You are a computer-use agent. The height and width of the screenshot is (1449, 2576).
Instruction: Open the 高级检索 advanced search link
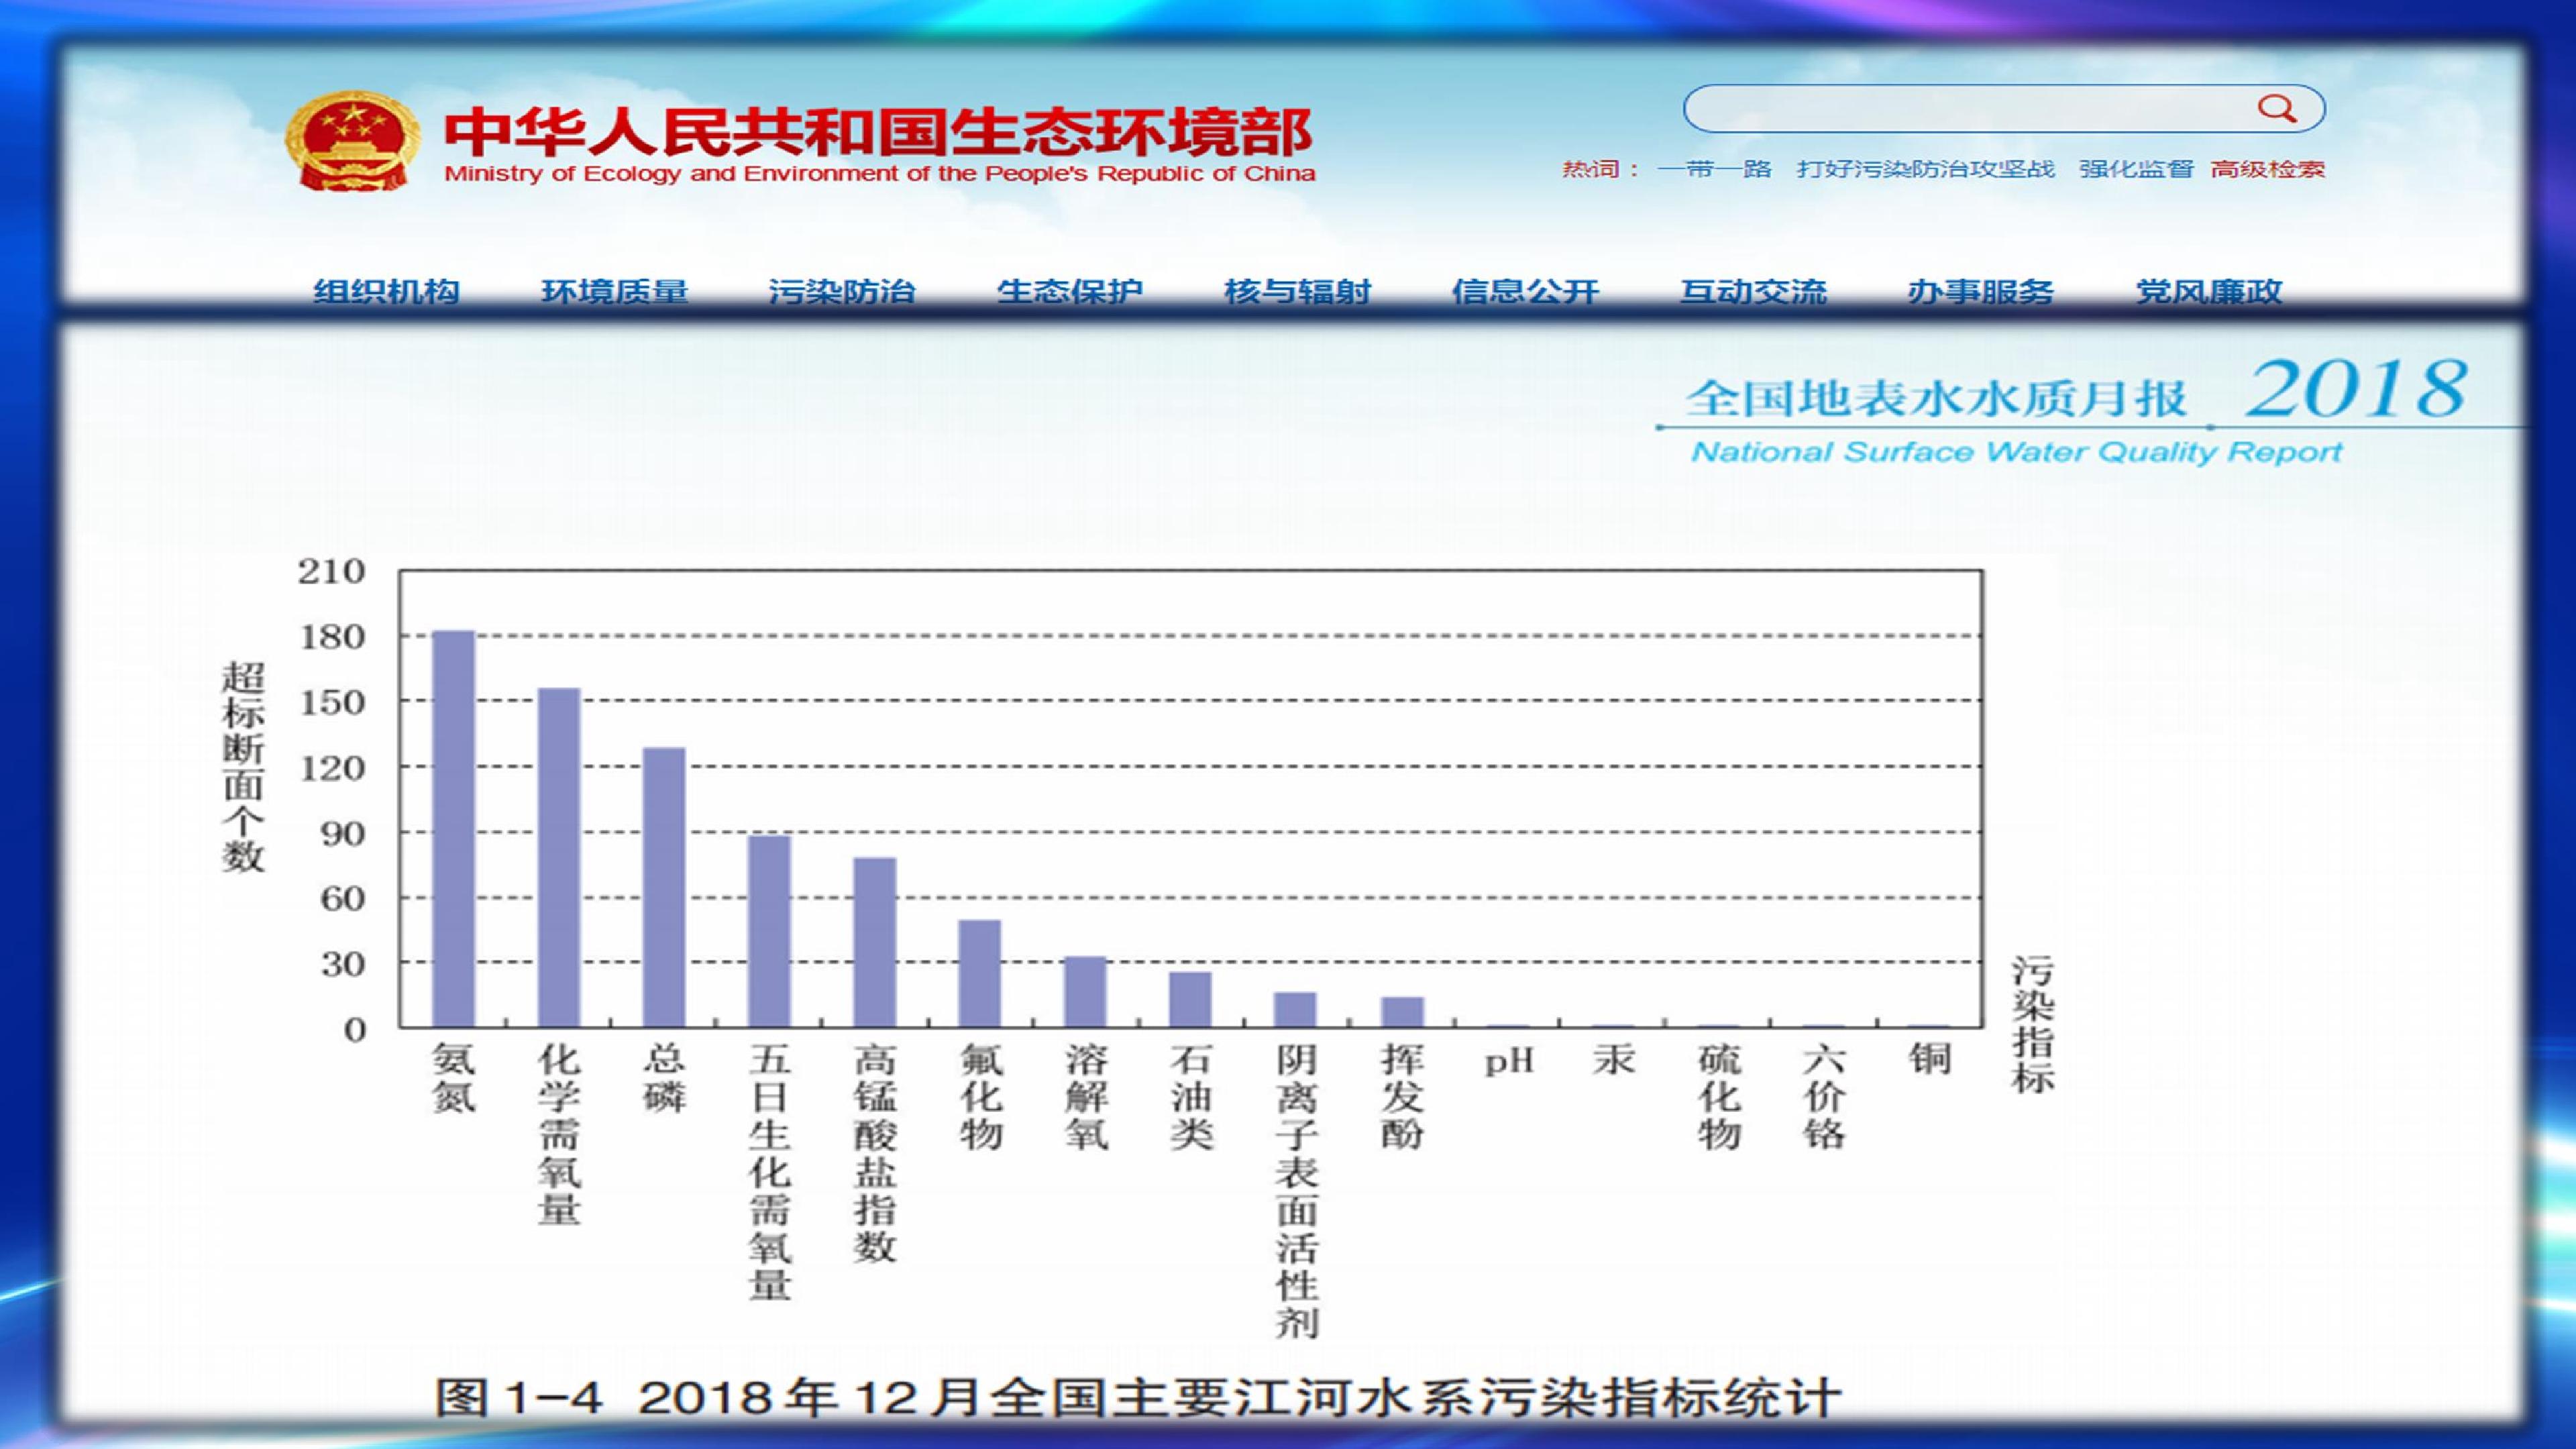2268,169
